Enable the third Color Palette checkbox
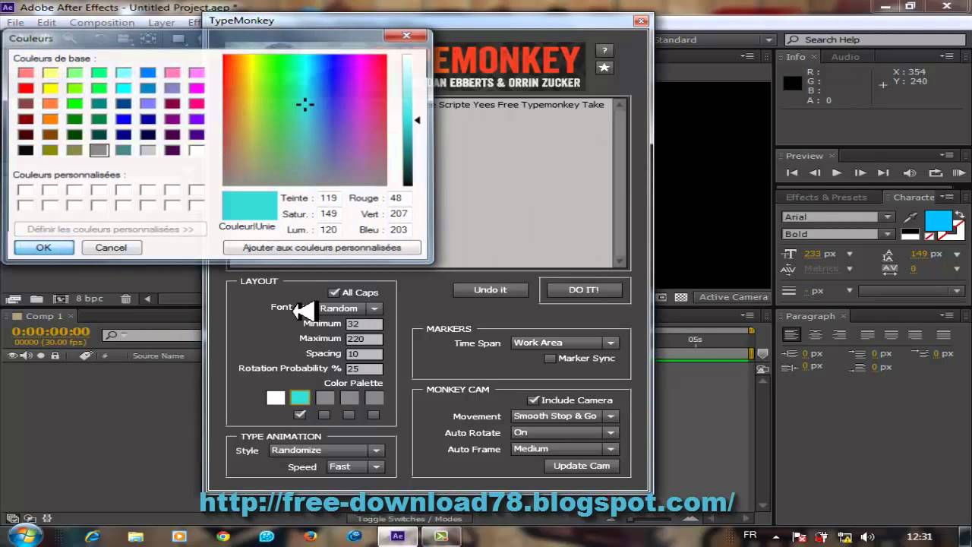The width and height of the screenshot is (972, 547). pyautogui.click(x=349, y=415)
